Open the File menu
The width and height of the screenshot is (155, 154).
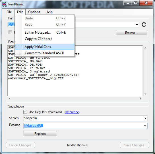[x=9, y=12]
